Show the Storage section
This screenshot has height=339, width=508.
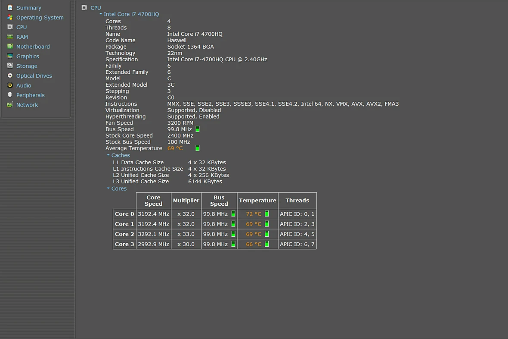[x=27, y=66]
